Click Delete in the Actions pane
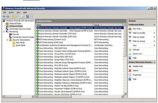This screenshot has height=103, width=158. (135, 71)
